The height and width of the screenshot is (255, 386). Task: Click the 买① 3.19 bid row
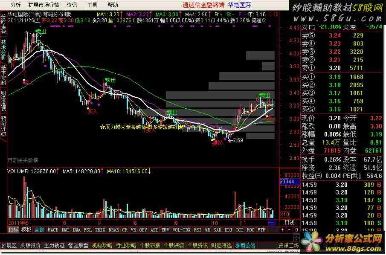342,77
